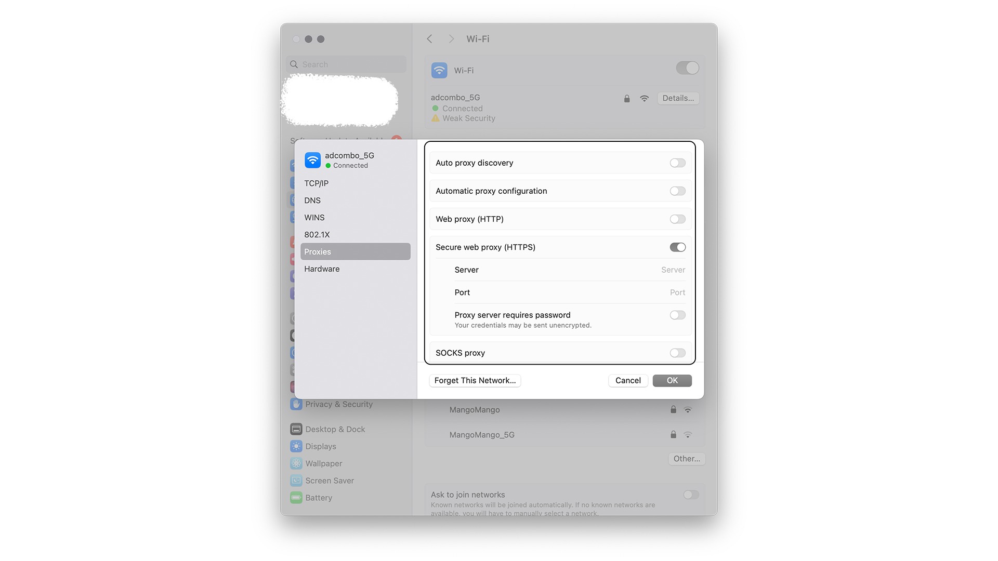
Task: Select the DNS tab in network settings
Action: click(x=312, y=200)
